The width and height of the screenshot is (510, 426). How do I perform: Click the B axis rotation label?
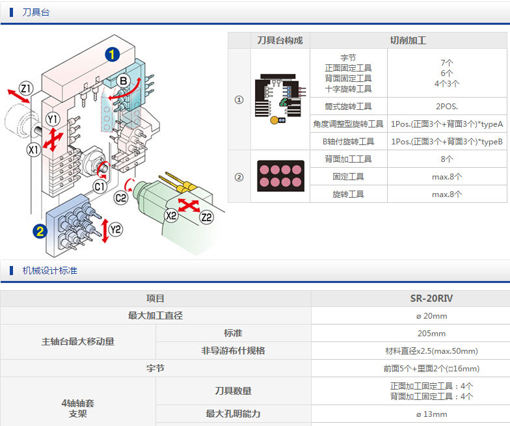pyautogui.click(x=123, y=81)
